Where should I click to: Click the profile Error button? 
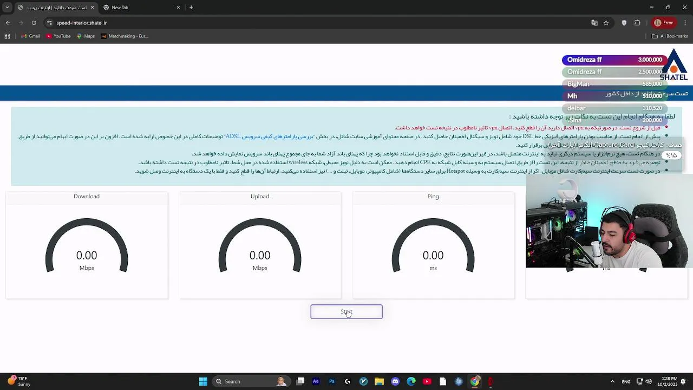tap(664, 23)
